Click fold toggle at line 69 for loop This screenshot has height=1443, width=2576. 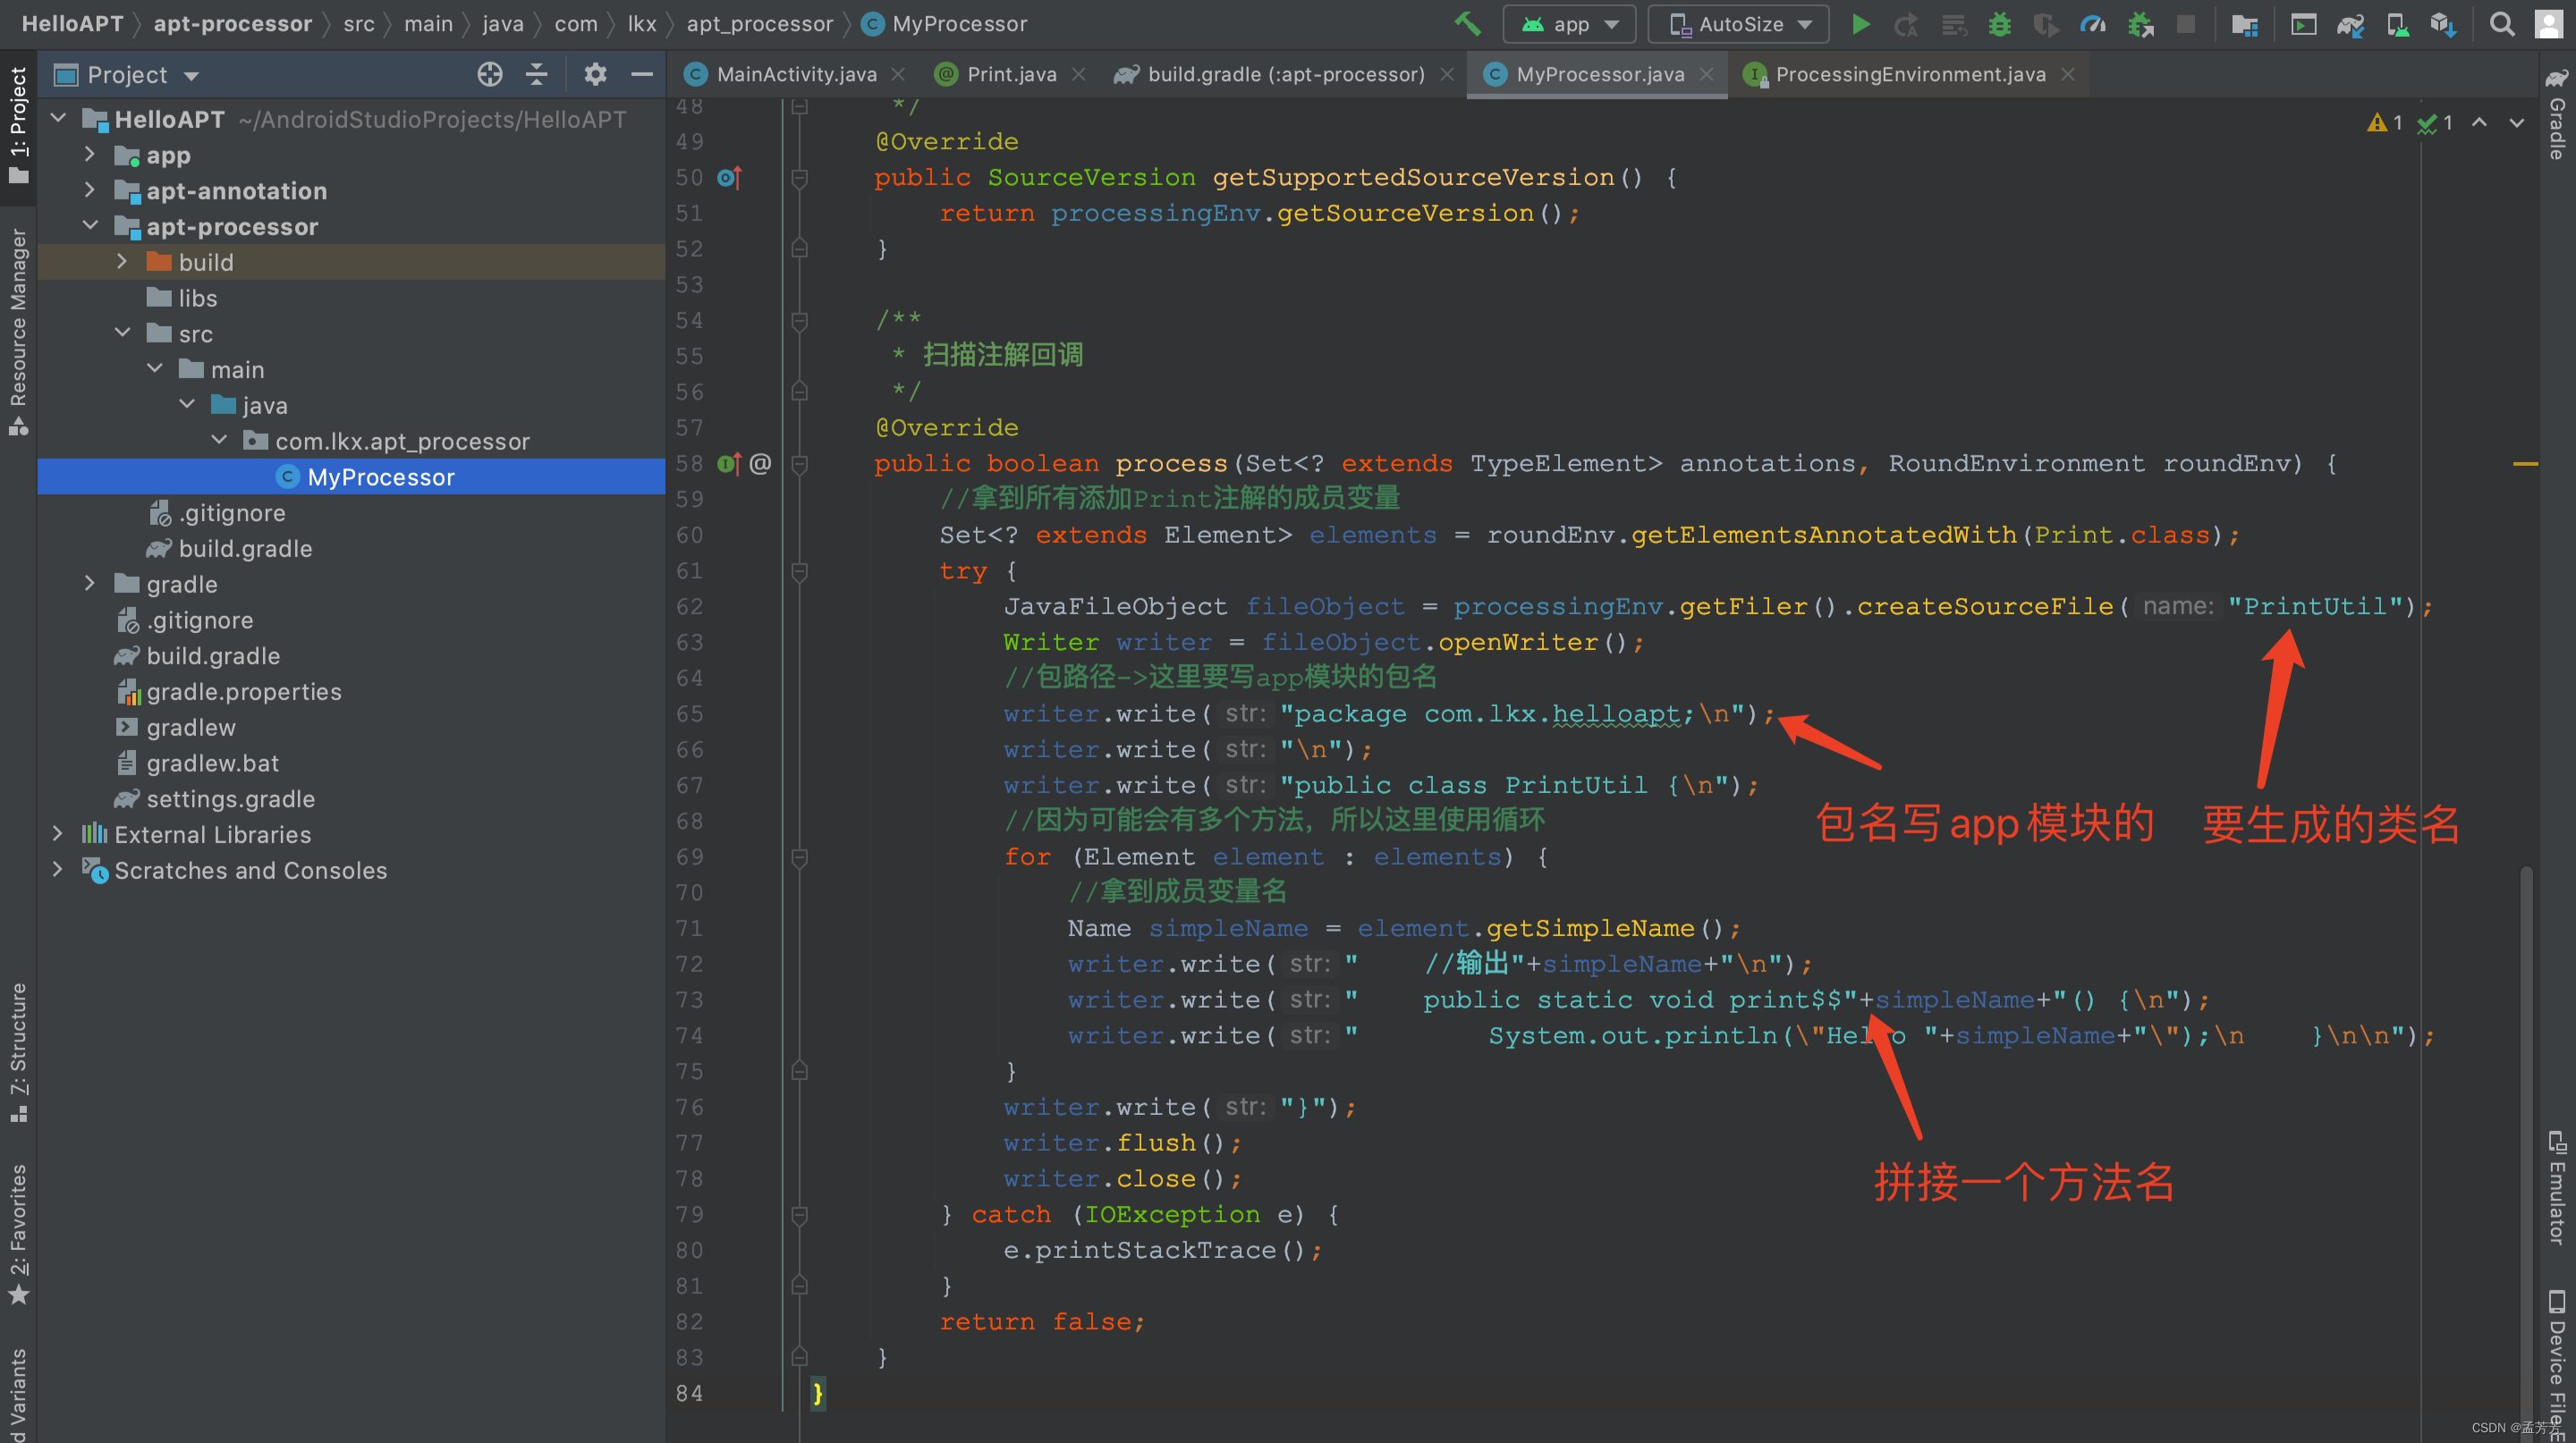pos(799,857)
